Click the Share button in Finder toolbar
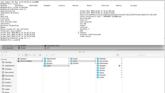Image resolution: width=165 pixels, height=93 pixels. (47, 55)
